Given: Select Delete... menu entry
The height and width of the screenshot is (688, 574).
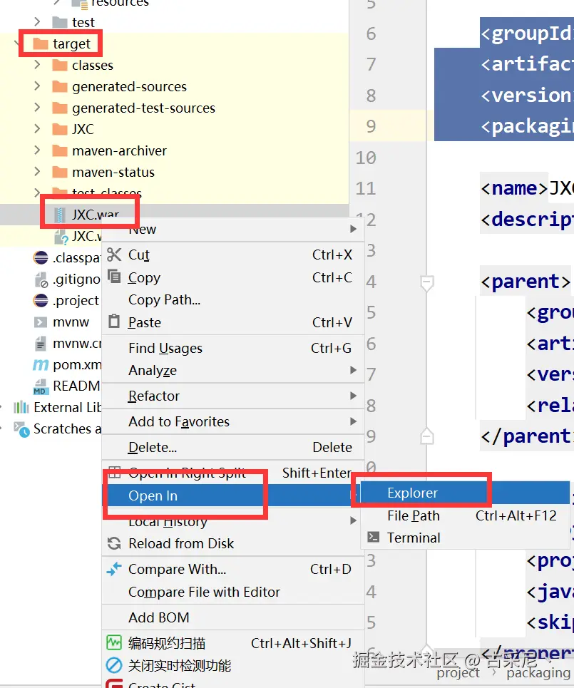Looking at the screenshot, I should 233,447.
